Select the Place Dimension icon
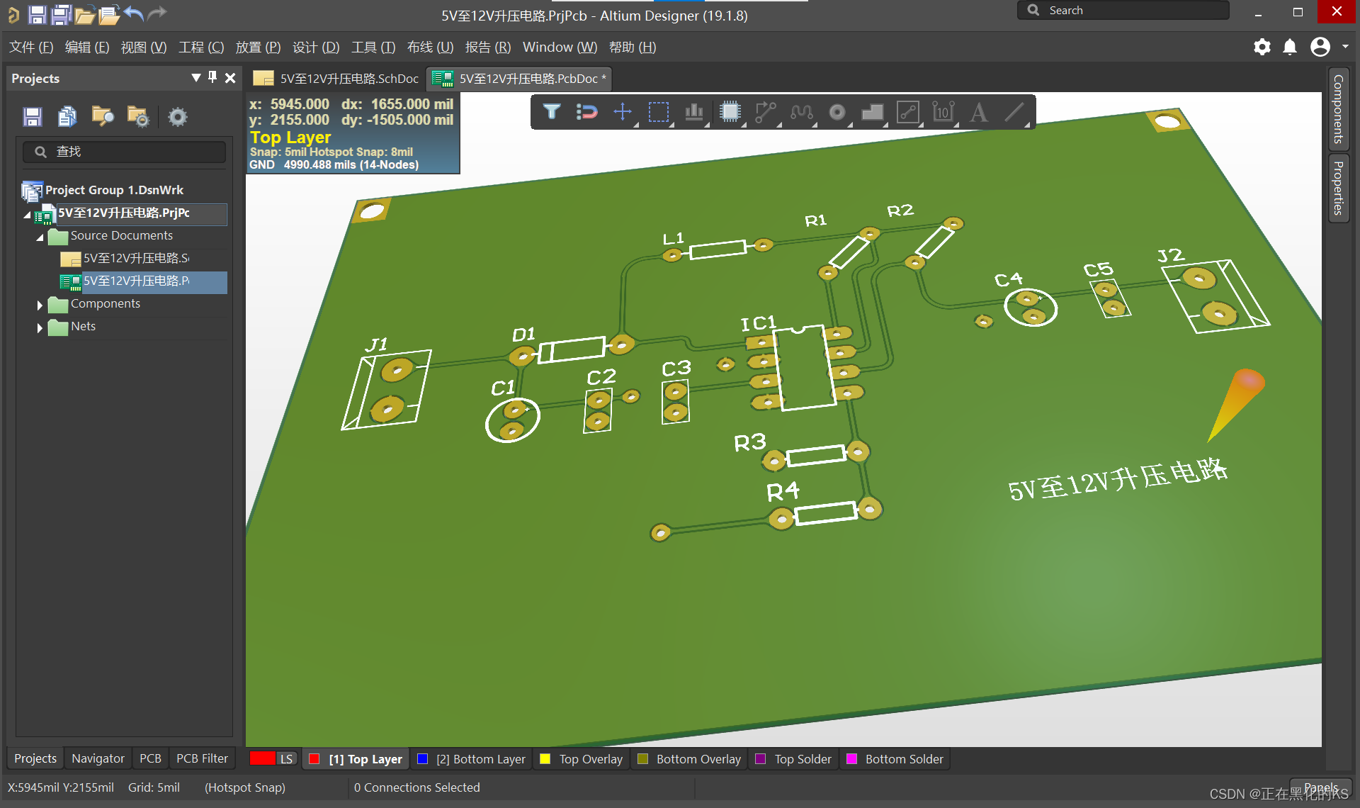1360x808 pixels. tap(943, 112)
